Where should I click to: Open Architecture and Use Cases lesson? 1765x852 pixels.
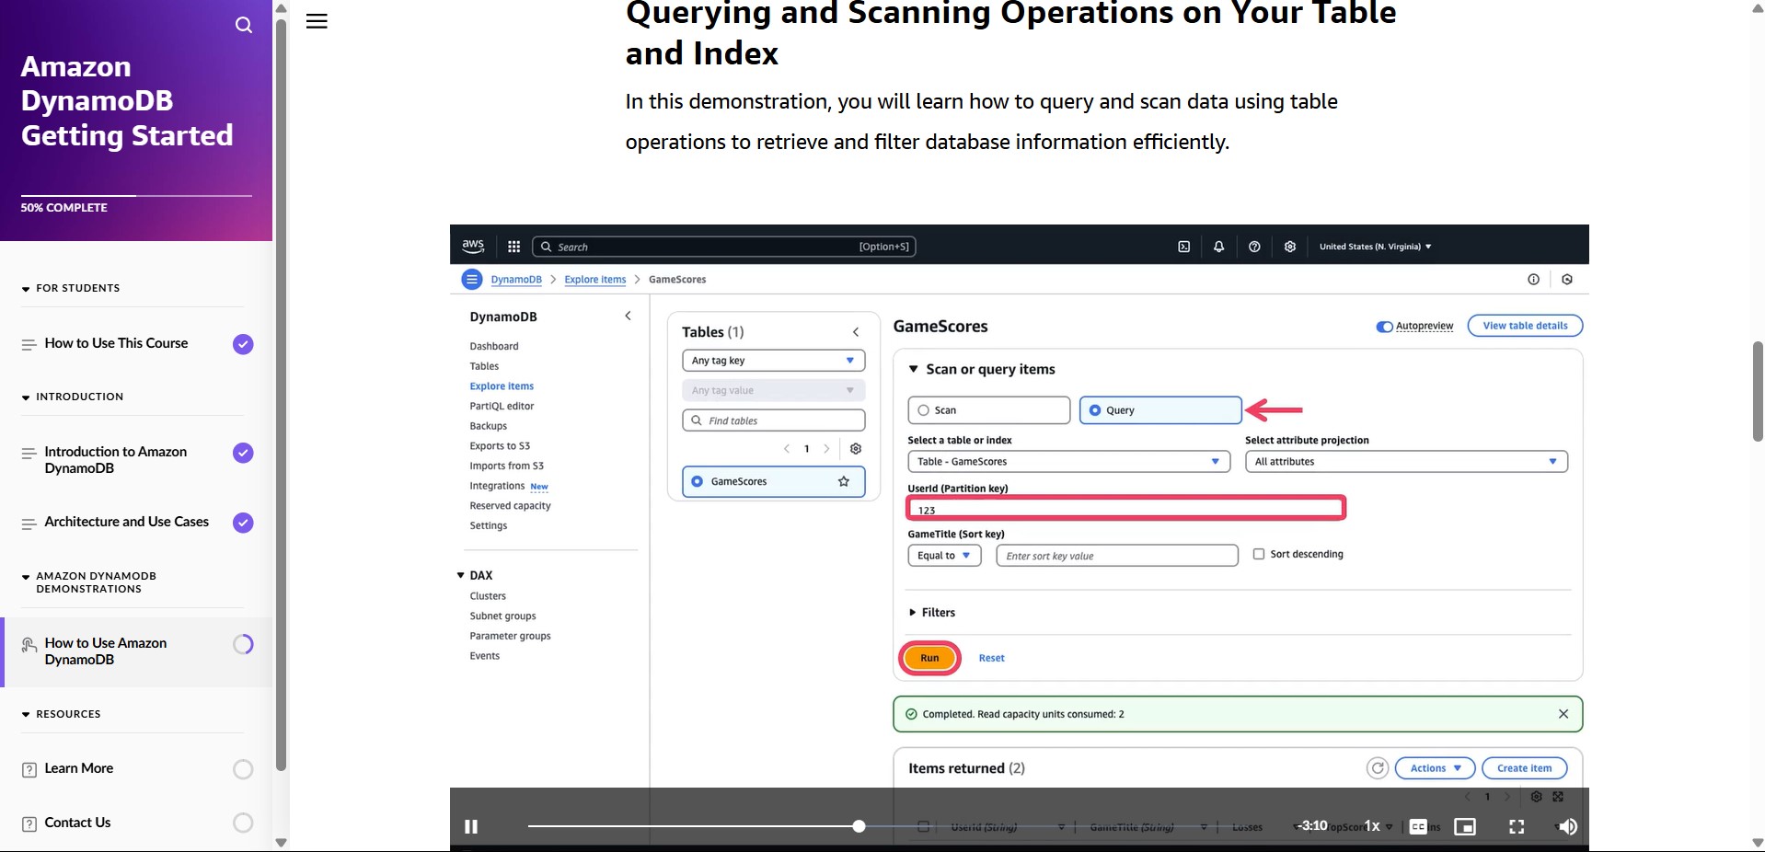point(127,522)
